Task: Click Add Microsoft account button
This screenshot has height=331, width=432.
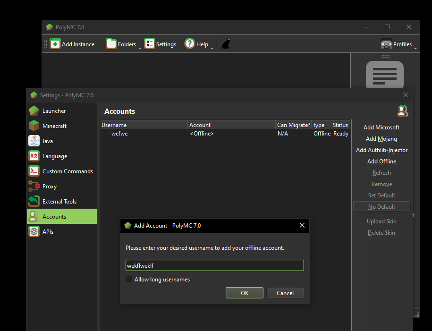Action: [381, 127]
